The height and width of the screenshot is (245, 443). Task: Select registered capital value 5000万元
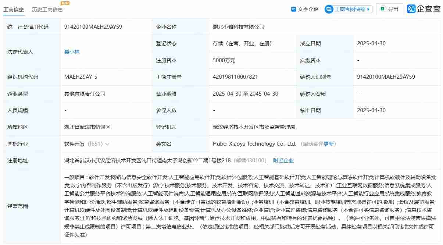click(224, 60)
